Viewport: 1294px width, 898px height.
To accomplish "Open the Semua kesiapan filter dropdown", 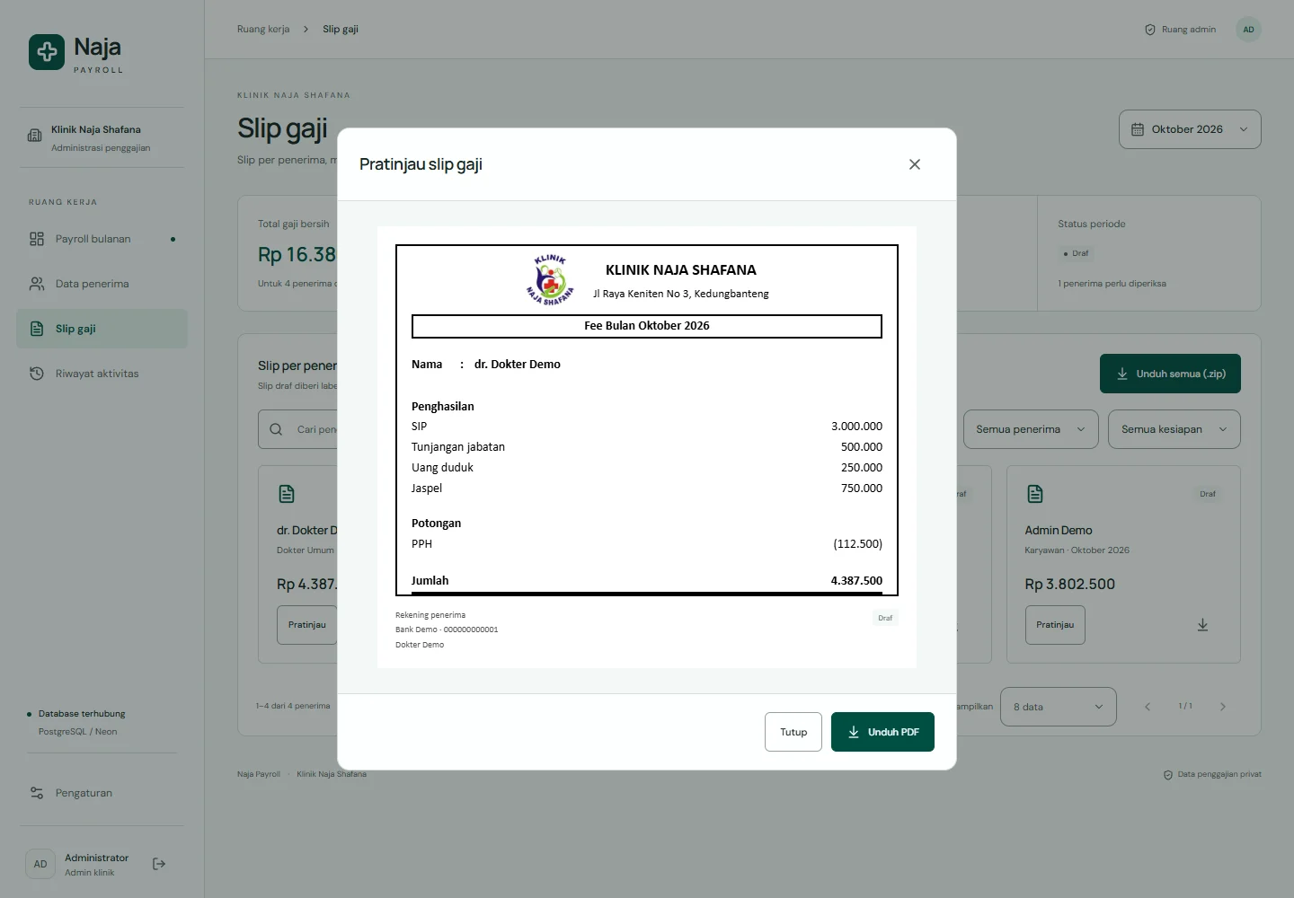I will (x=1174, y=429).
